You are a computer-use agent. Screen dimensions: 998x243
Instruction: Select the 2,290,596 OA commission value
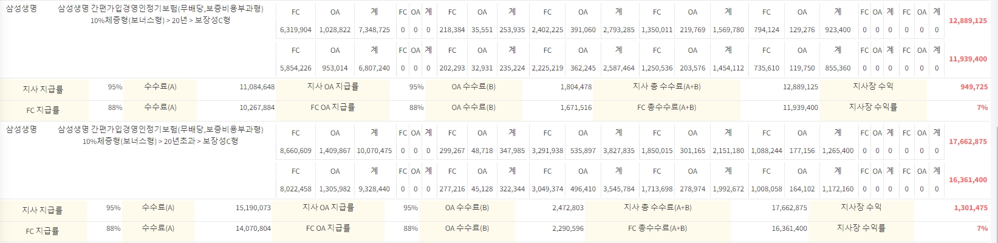pos(568,228)
